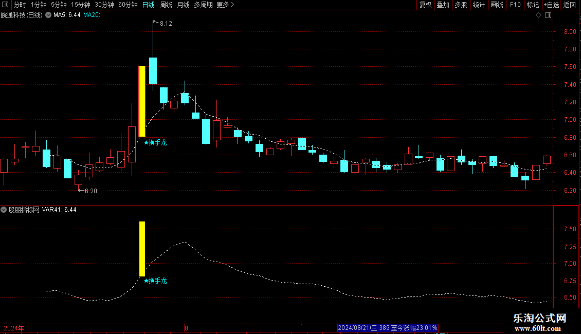Click the 7.00 label on the main price axis
581x334 pixels.
570,120
